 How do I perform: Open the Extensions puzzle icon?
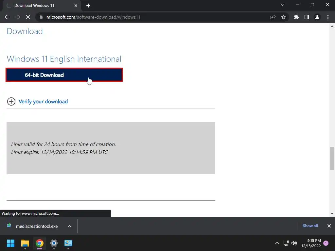point(296,17)
